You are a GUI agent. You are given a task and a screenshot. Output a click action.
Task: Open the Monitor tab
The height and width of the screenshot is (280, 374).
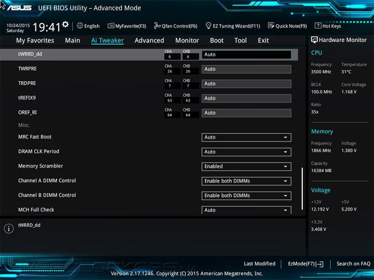point(187,40)
